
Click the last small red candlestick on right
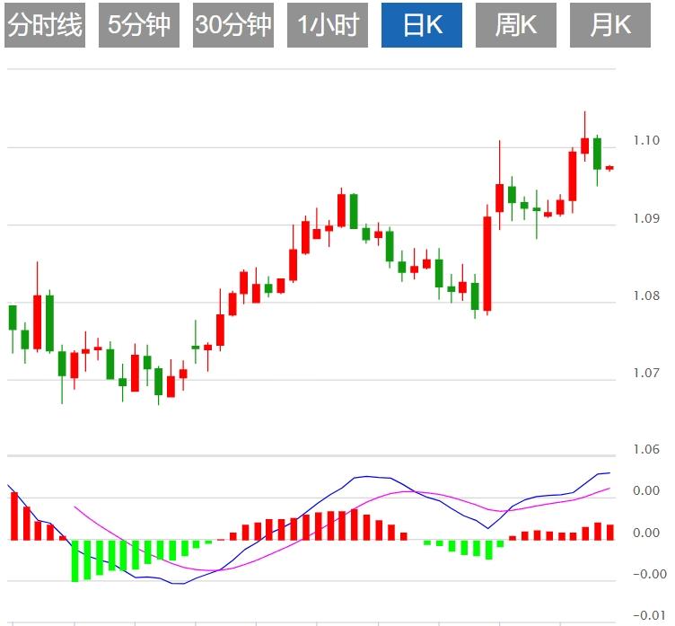point(609,167)
